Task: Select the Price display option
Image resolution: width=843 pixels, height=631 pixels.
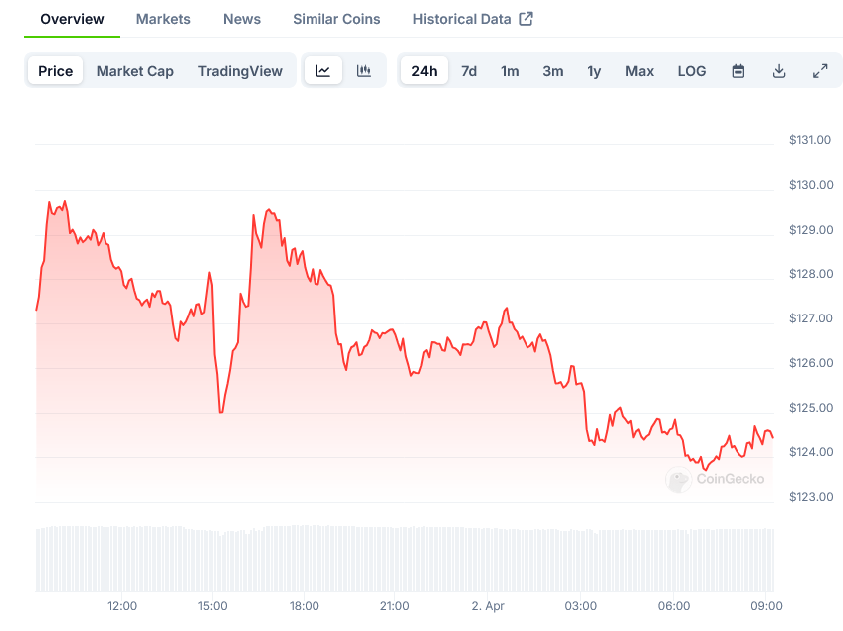Action: (55, 70)
